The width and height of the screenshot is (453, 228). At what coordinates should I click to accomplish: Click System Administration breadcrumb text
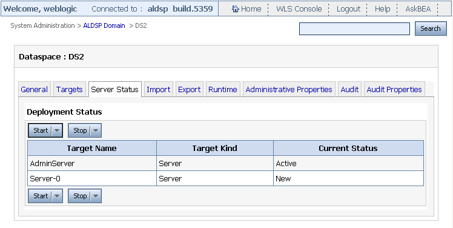[x=42, y=25]
